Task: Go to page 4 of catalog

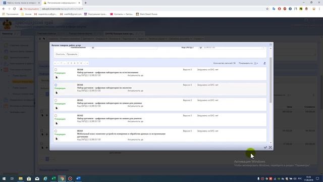Action: (x=75, y=63)
